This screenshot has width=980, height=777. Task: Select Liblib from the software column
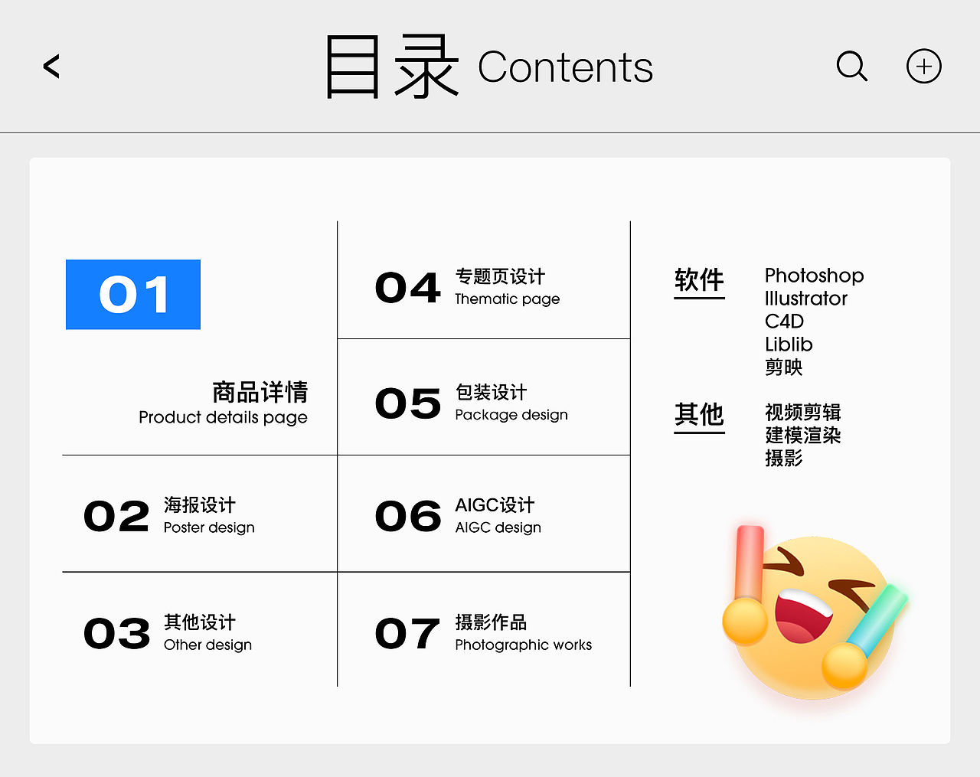789,344
